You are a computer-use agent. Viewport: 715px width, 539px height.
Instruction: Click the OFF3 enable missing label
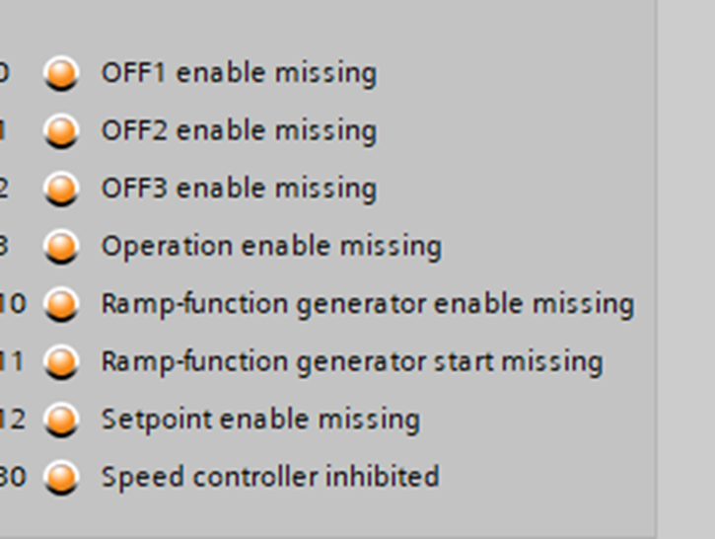pyautogui.click(x=239, y=188)
